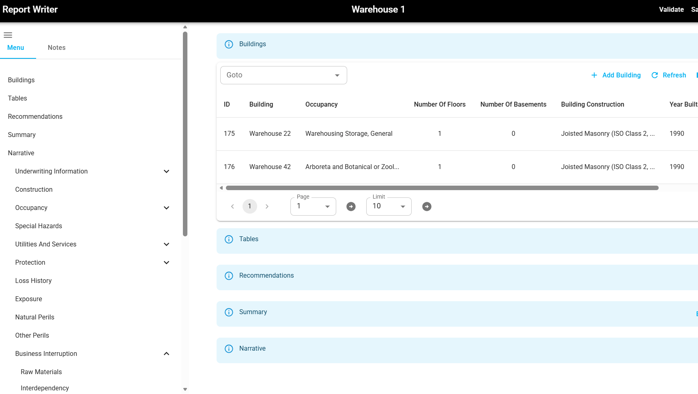This screenshot has height=394, width=698.
Task: Click the Warehouse 42 building cell
Action: pos(270,167)
